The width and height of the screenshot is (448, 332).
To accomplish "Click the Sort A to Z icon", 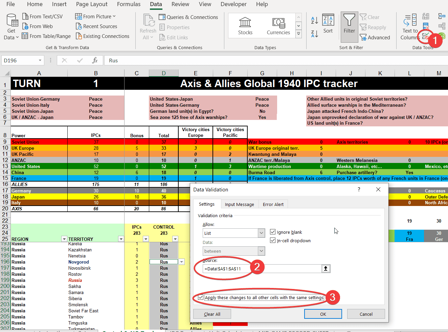I will [x=314, y=20].
